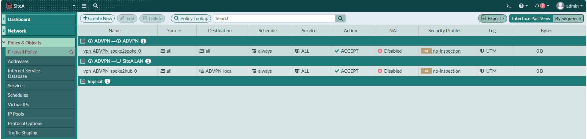The image size is (587, 139).
Task: Click ACCEPT checkmark in spoke2hub row
Action: pos(337,71)
